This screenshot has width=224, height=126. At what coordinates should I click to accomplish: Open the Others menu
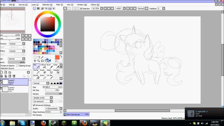point(95,5)
